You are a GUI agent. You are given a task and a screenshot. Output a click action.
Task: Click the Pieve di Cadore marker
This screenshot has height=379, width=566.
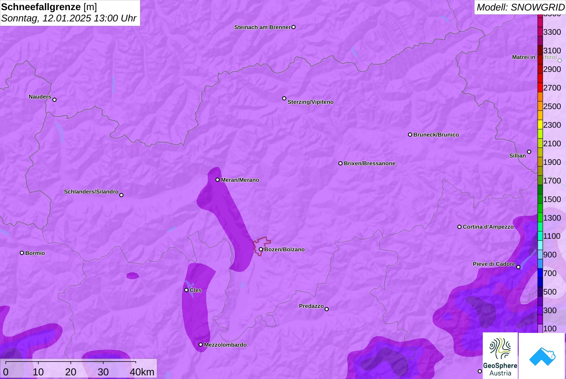[x=518, y=267]
